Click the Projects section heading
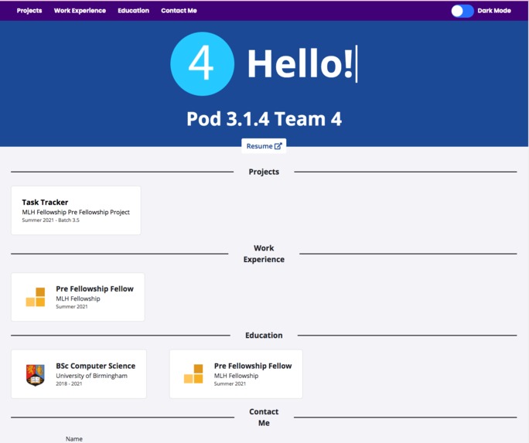 pyautogui.click(x=264, y=172)
